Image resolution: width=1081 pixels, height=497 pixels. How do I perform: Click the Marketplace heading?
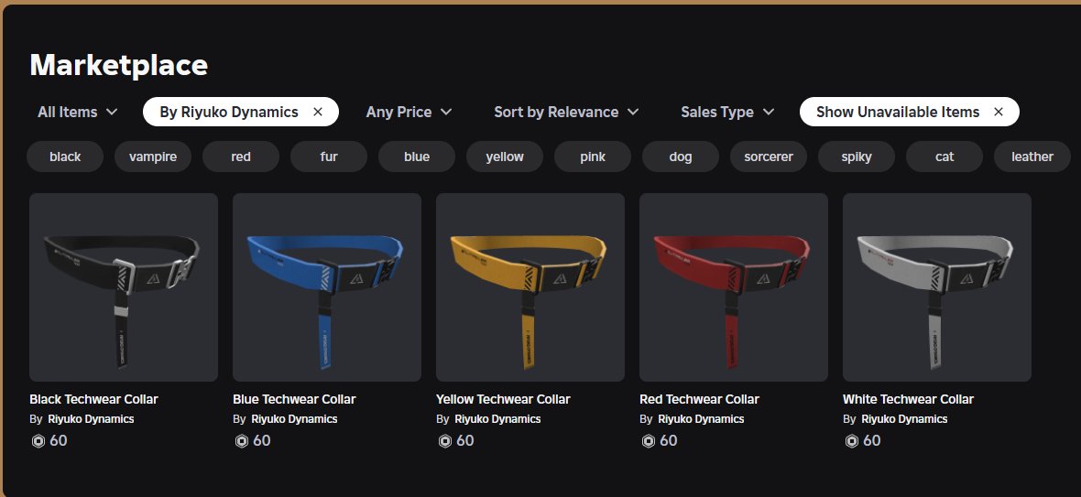118,65
